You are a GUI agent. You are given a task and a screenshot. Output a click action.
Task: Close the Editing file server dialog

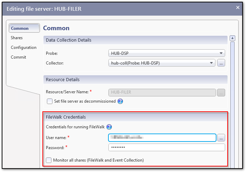pyautogui.click(x=238, y=8)
